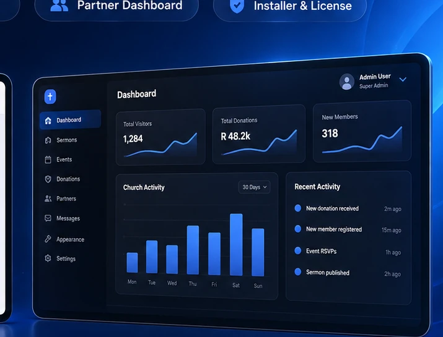Image resolution: width=443 pixels, height=337 pixels.
Task: Click the 'R 48.2k' donations value
Action: 235,137
